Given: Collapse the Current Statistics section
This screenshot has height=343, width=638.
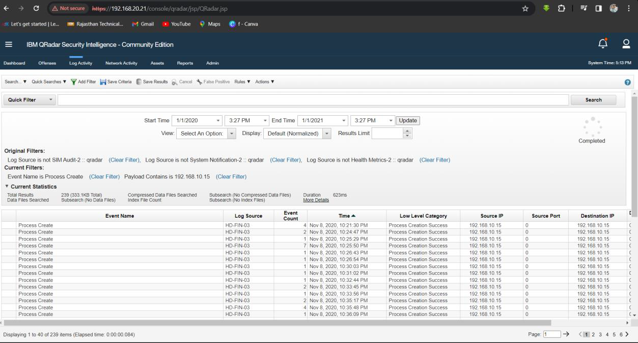Looking at the screenshot, I should [x=7, y=187].
